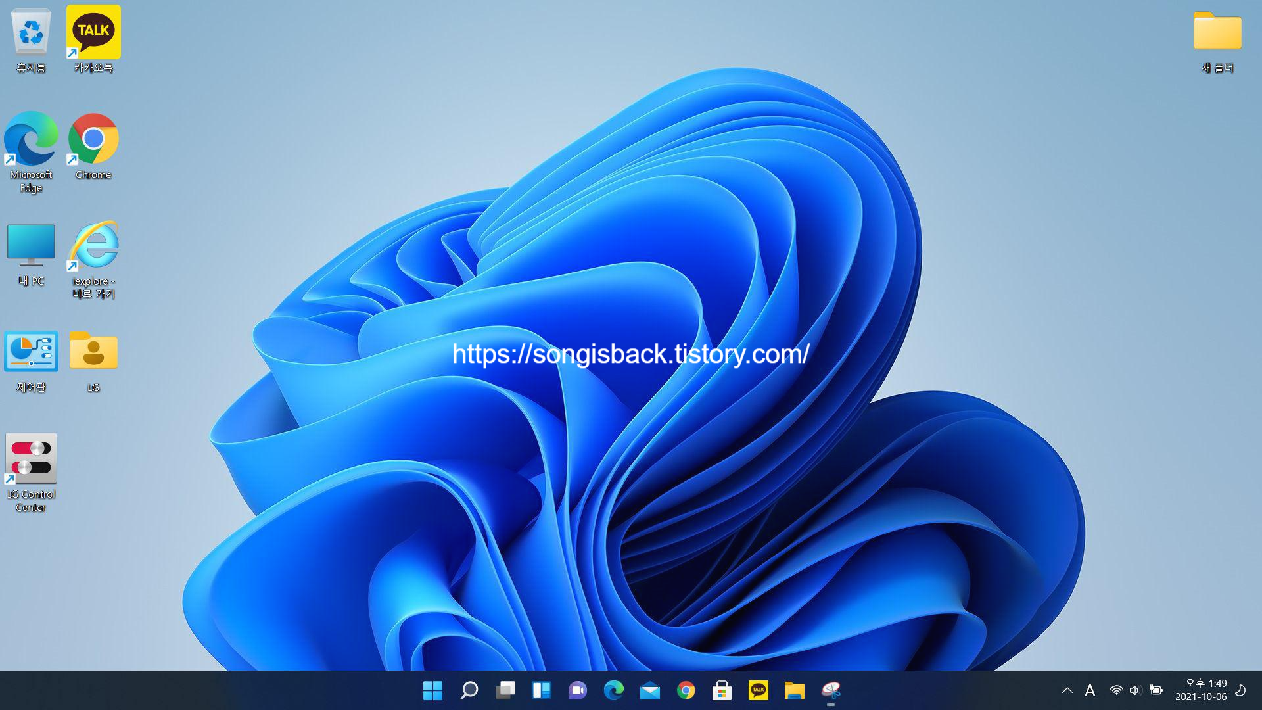Toggle the IME input mode 'A' indicator
1262x710 pixels.
tap(1089, 690)
